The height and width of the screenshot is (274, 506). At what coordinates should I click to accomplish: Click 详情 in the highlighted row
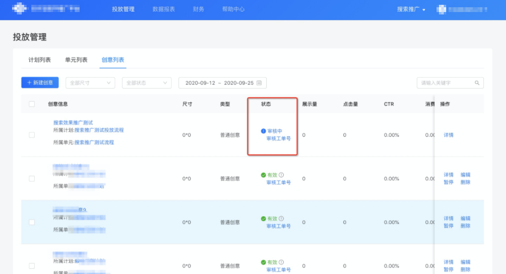pos(449,218)
